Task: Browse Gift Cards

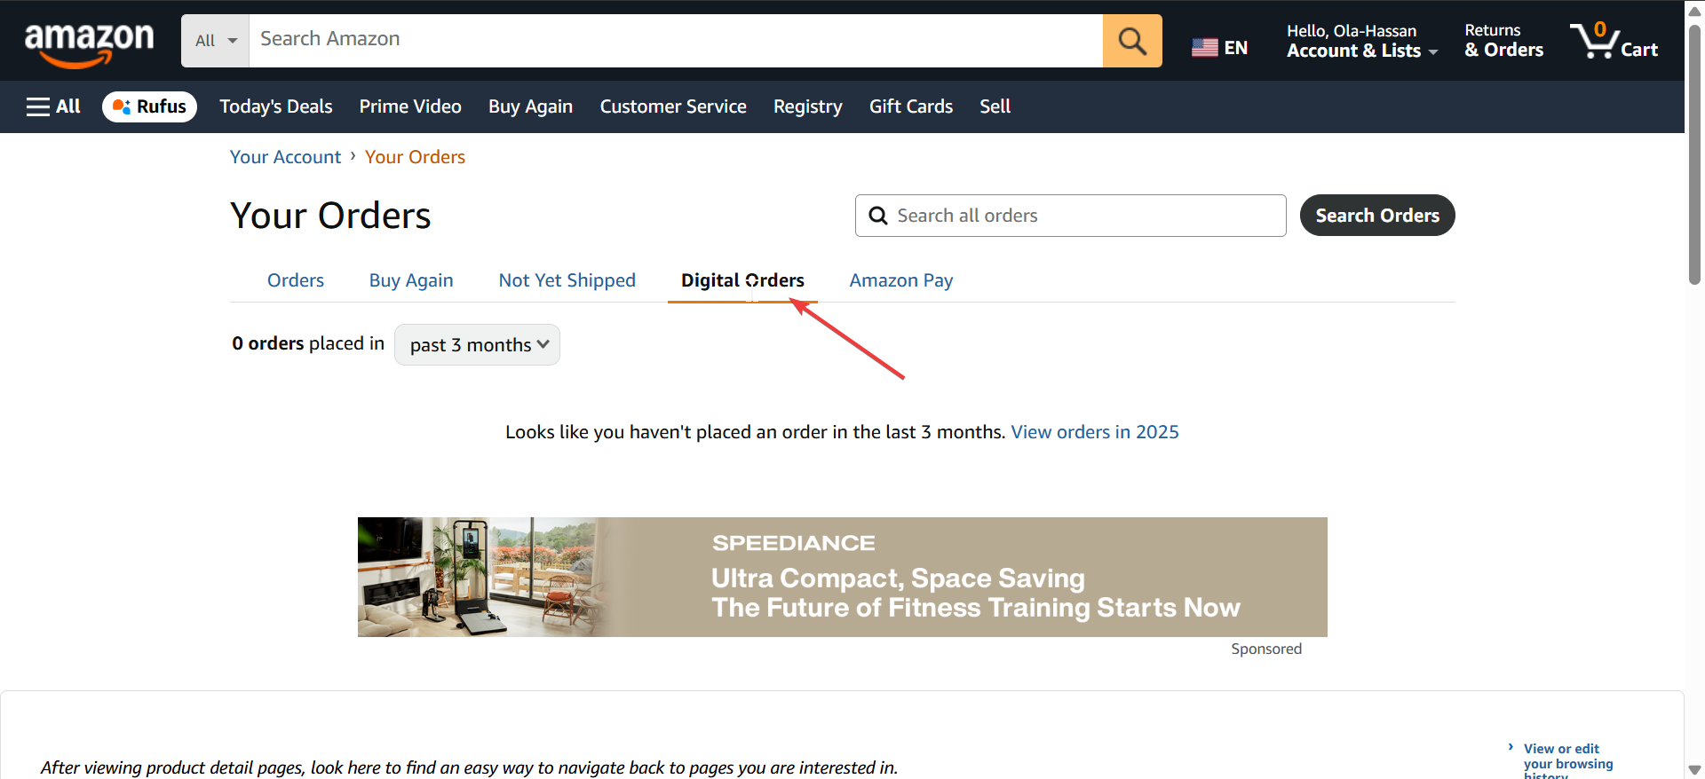Action: coord(911,106)
